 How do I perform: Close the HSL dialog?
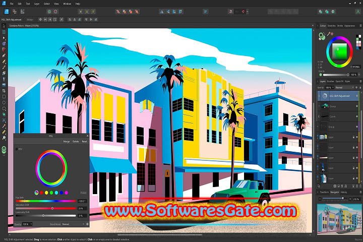coord(87,136)
